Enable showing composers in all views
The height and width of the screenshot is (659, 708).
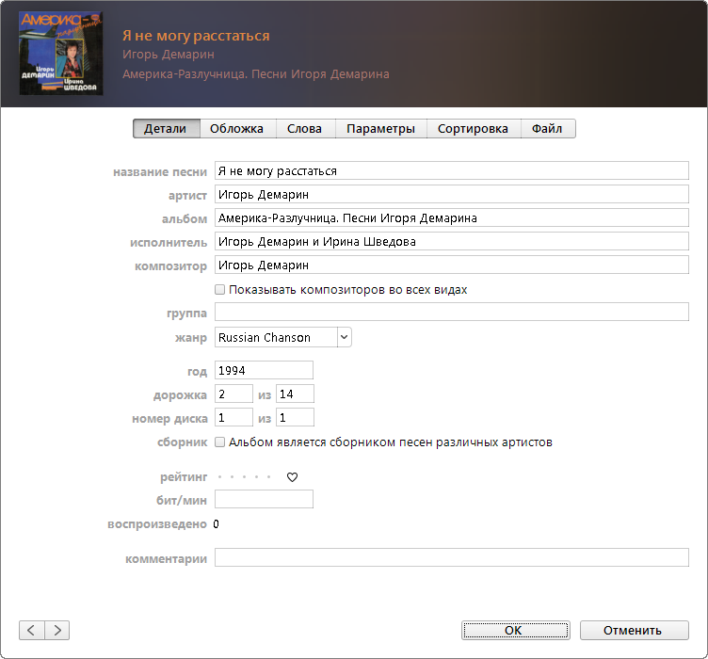point(220,290)
